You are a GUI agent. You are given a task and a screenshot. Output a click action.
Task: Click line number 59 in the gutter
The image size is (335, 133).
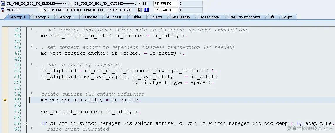pos(17,123)
